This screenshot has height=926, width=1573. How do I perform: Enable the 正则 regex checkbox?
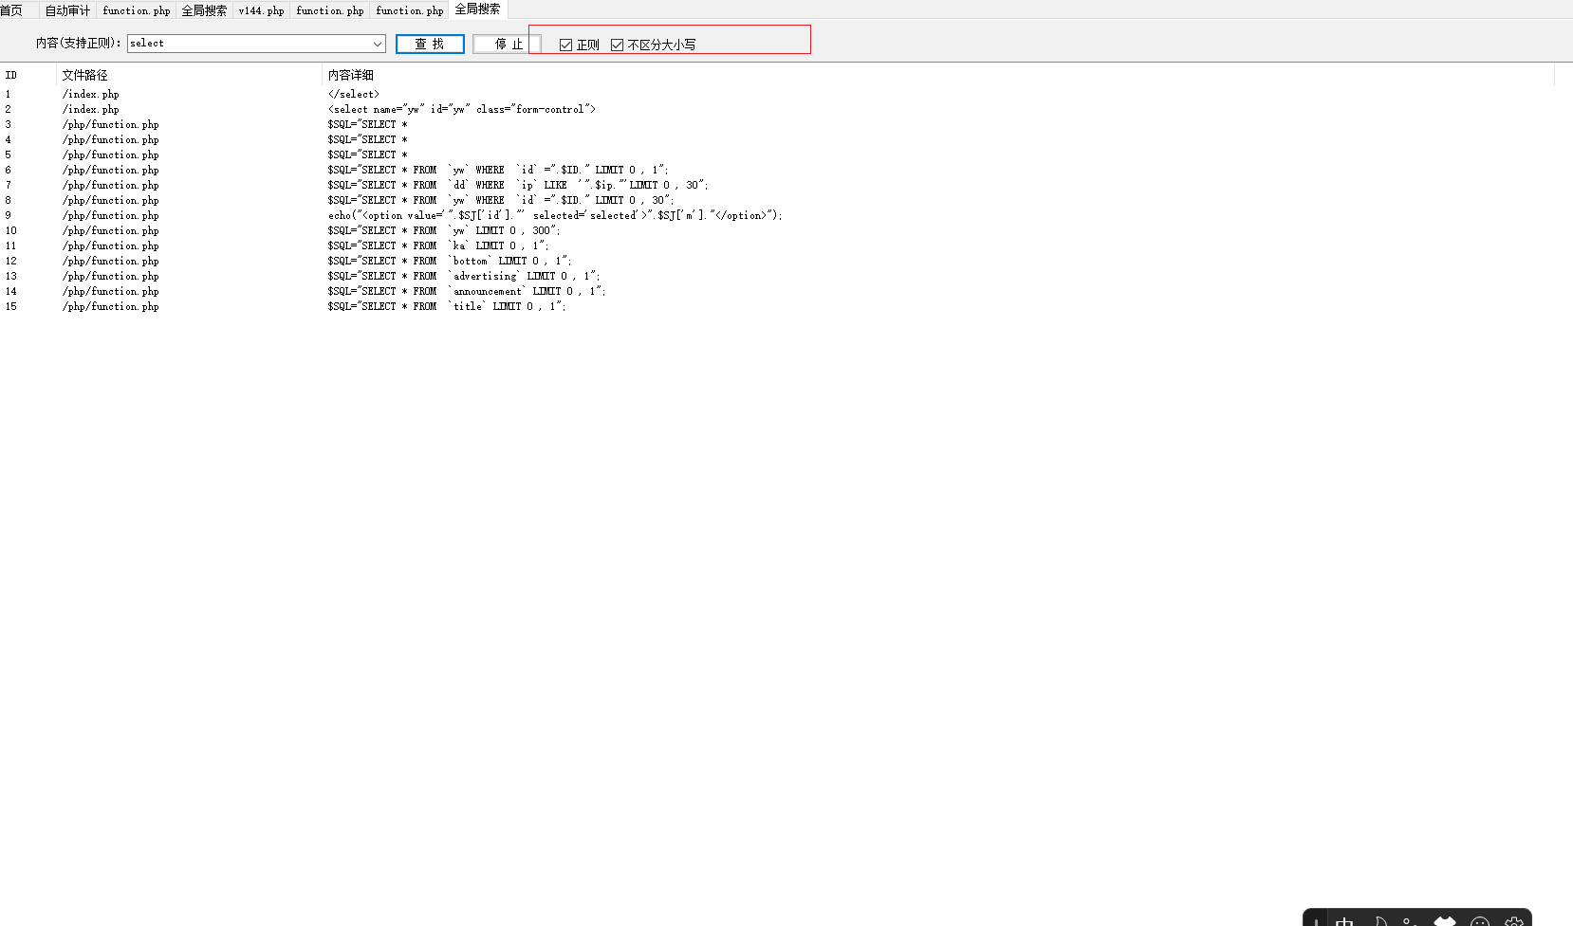tap(564, 44)
